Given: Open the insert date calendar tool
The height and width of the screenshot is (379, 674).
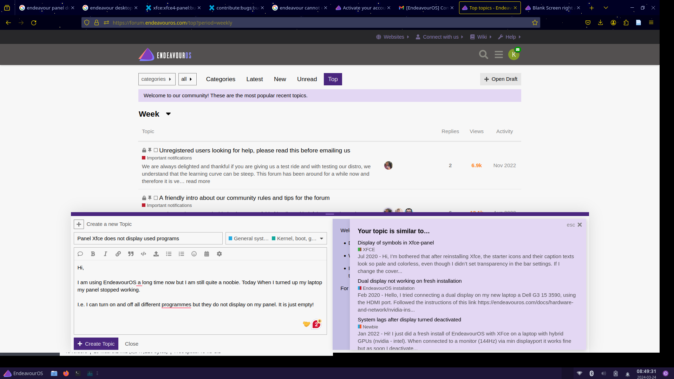Looking at the screenshot, I should pyautogui.click(x=207, y=254).
